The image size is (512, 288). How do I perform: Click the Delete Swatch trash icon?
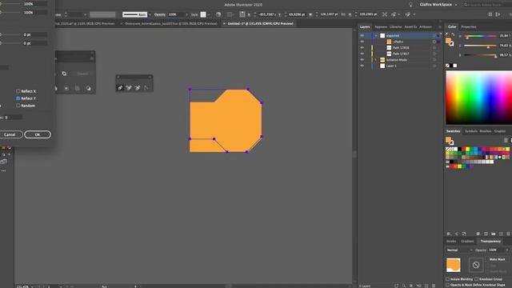tap(509, 234)
